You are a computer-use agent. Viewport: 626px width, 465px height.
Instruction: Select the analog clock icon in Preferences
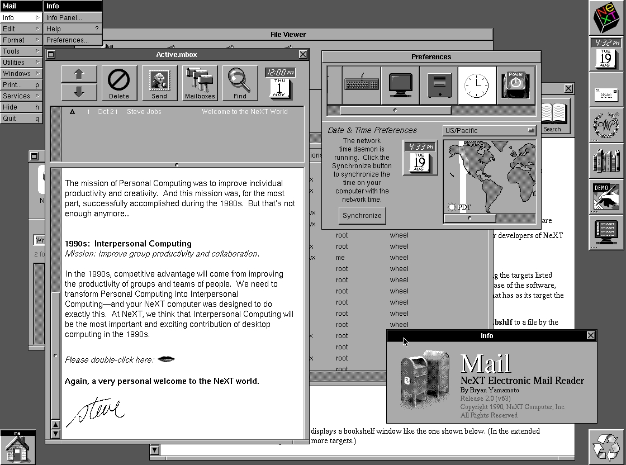coord(477,86)
